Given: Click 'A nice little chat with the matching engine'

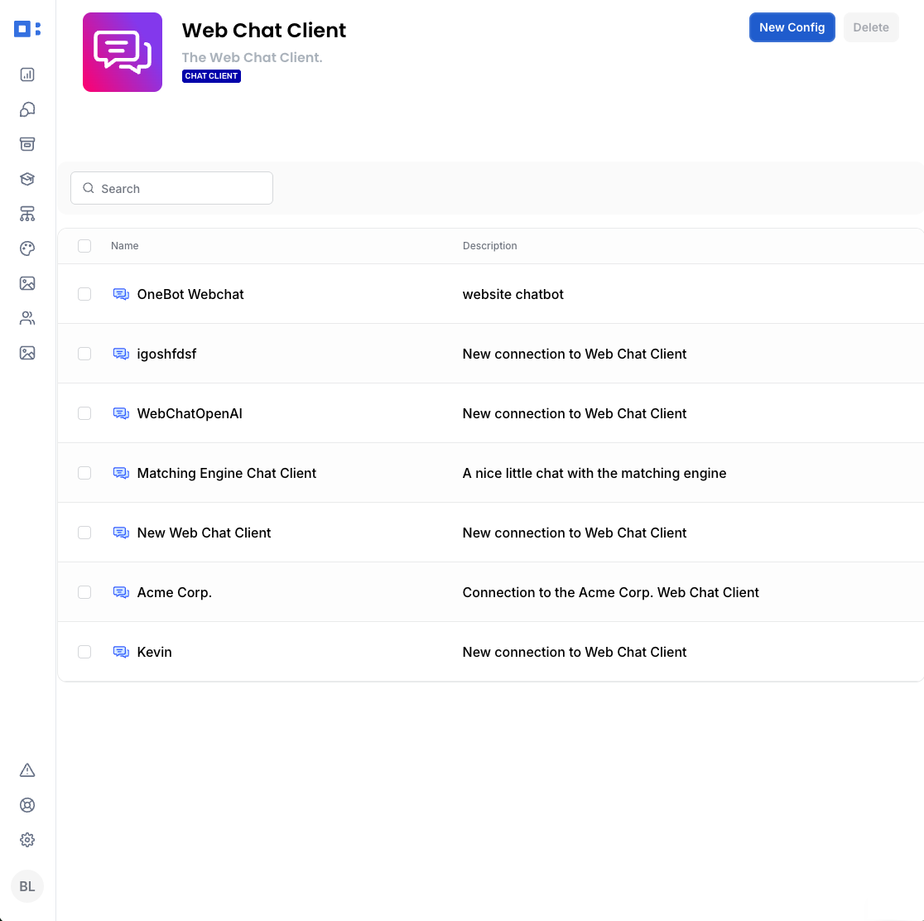Looking at the screenshot, I should pyautogui.click(x=594, y=473).
